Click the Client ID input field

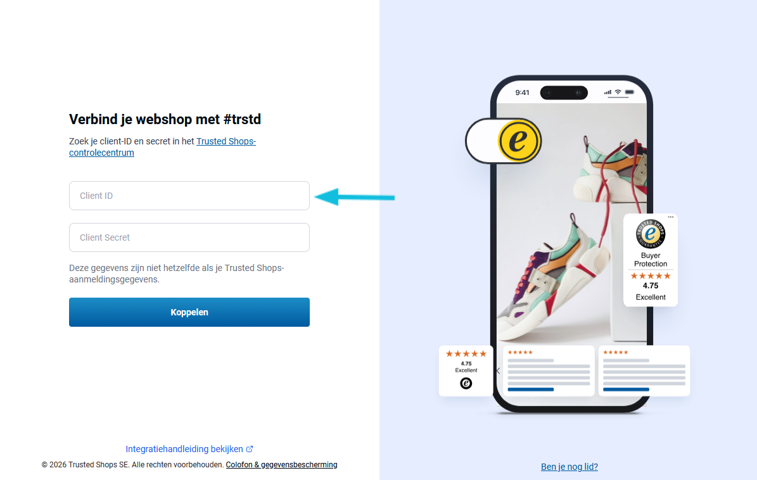[x=189, y=196]
